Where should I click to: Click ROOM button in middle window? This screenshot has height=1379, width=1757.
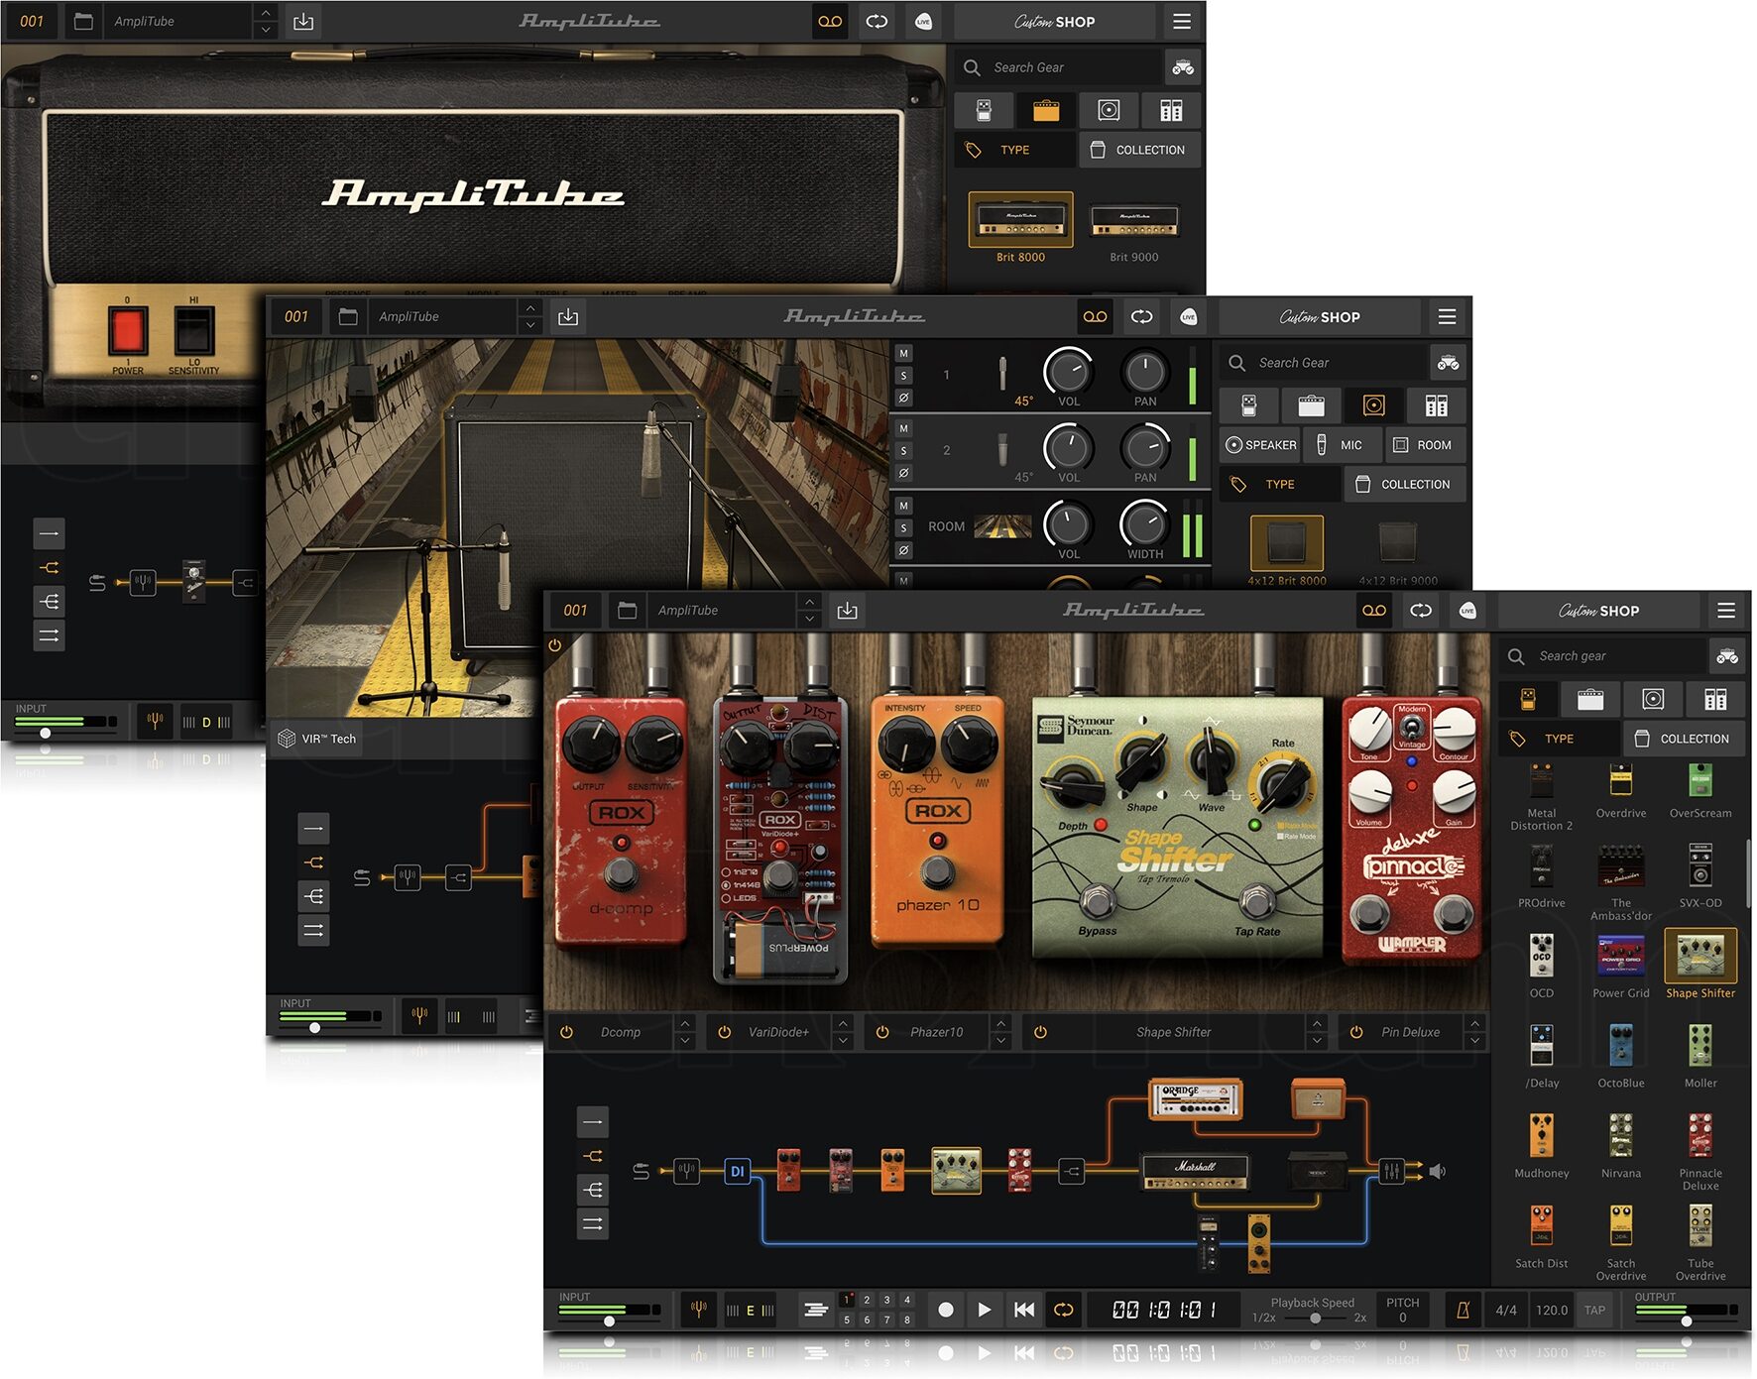coord(1423,445)
